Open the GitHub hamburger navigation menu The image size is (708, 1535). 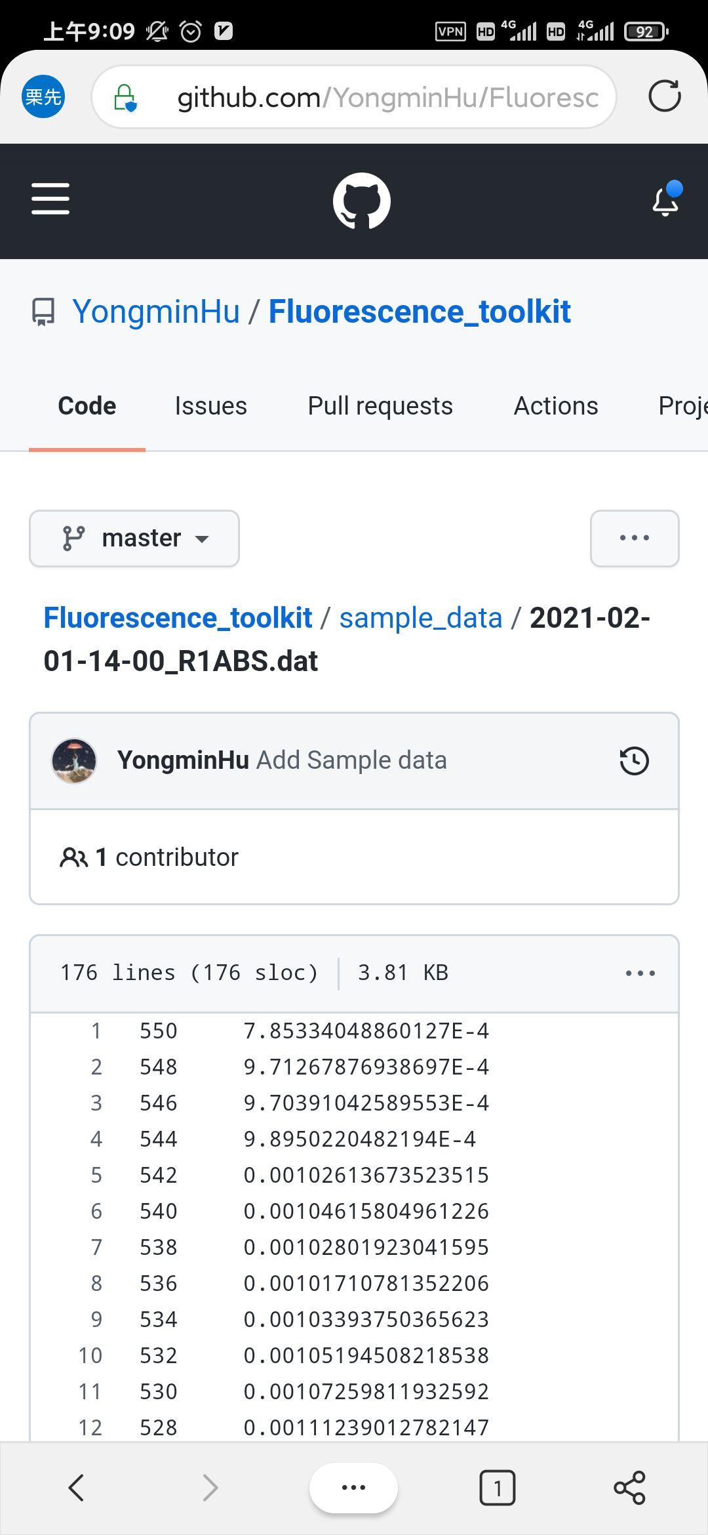coord(50,199)
